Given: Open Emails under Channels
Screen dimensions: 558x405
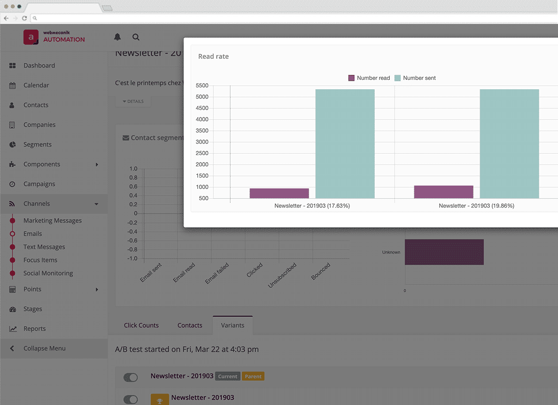Looking at the screenshot, I should click(x=33, y=234).
